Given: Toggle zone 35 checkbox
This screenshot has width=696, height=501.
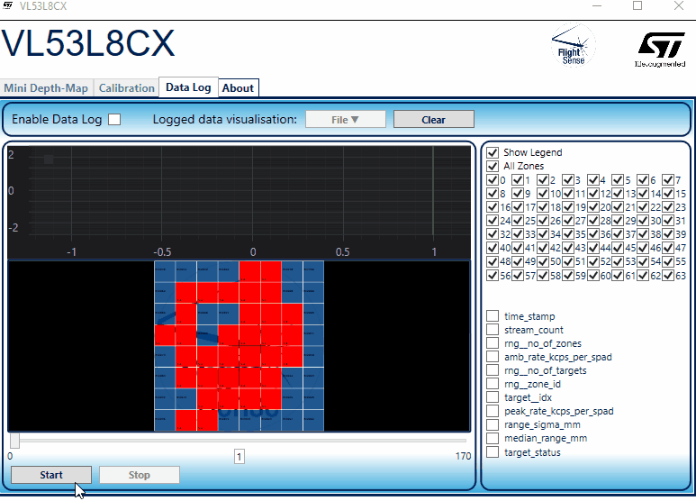Looking at the screenshot, I should click(568, 234).
